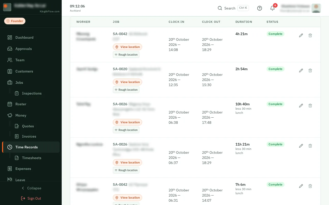Click the Approvals inbox icon
The image size is (329, 205).
pos(10,49)
